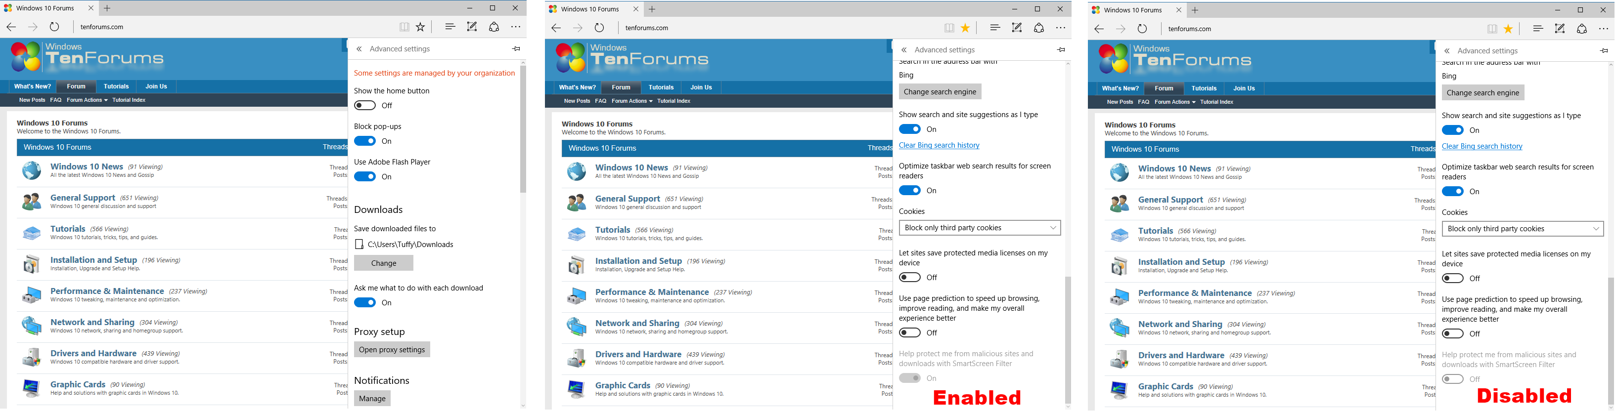The width and height of the screenshot is (1616, 414).
Task: Expand Forum Actions menu in the middle window
Action: [632, 101]
